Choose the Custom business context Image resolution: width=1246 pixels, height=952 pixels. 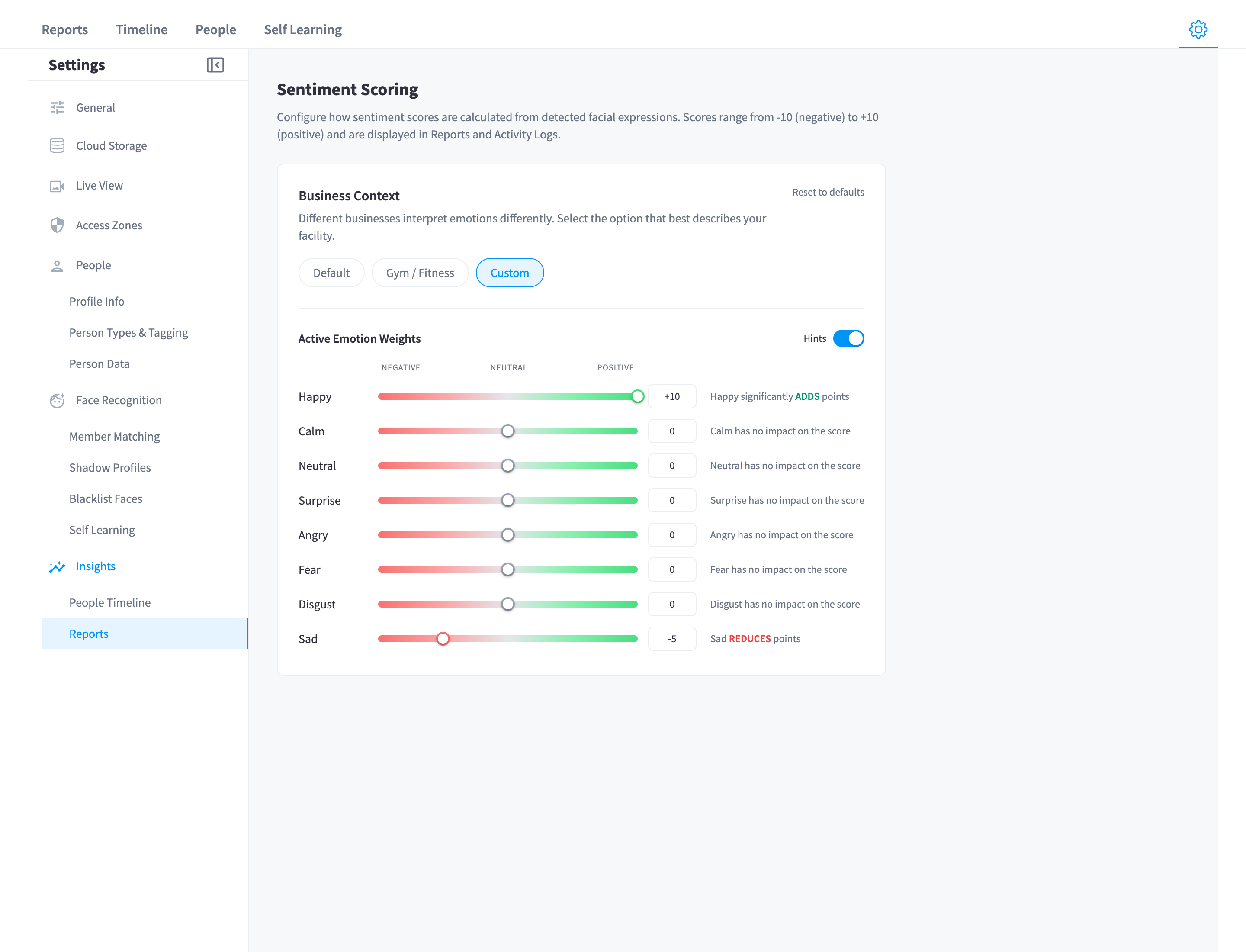click(510, 273)
